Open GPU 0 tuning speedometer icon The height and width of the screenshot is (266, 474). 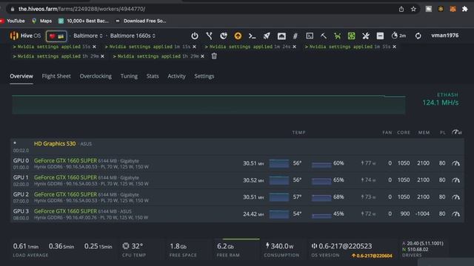tap(456, 163)
